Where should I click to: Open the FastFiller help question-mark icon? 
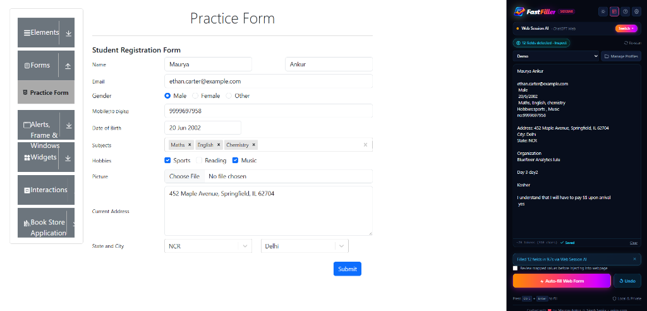(x=626, y=11)
